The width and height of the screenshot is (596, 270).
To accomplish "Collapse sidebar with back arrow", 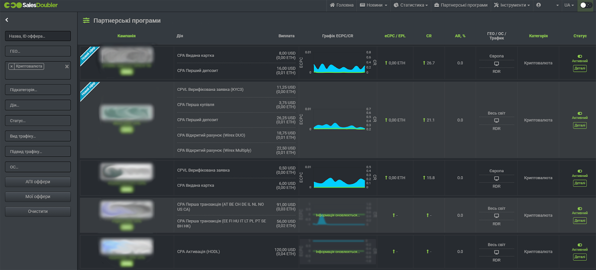I will pos(7,20).
